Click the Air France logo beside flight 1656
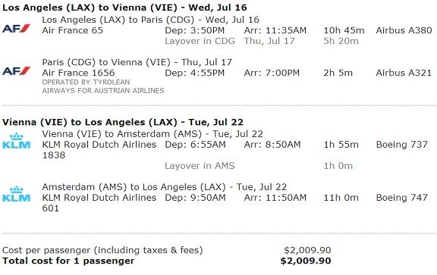437x275 pixels. 16,70
